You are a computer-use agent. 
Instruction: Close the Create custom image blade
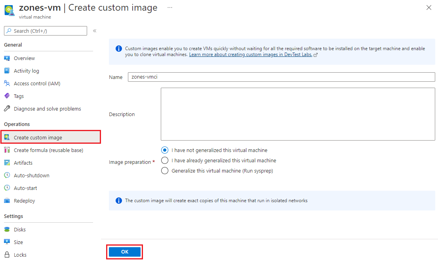click(429, 8)
